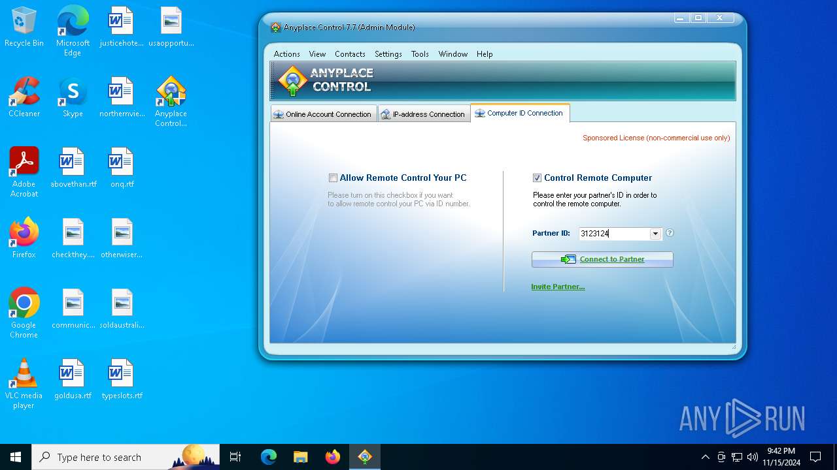Open Firefox from the taskbar
Viewport: 837px width, 470px height.
(332, 457)
